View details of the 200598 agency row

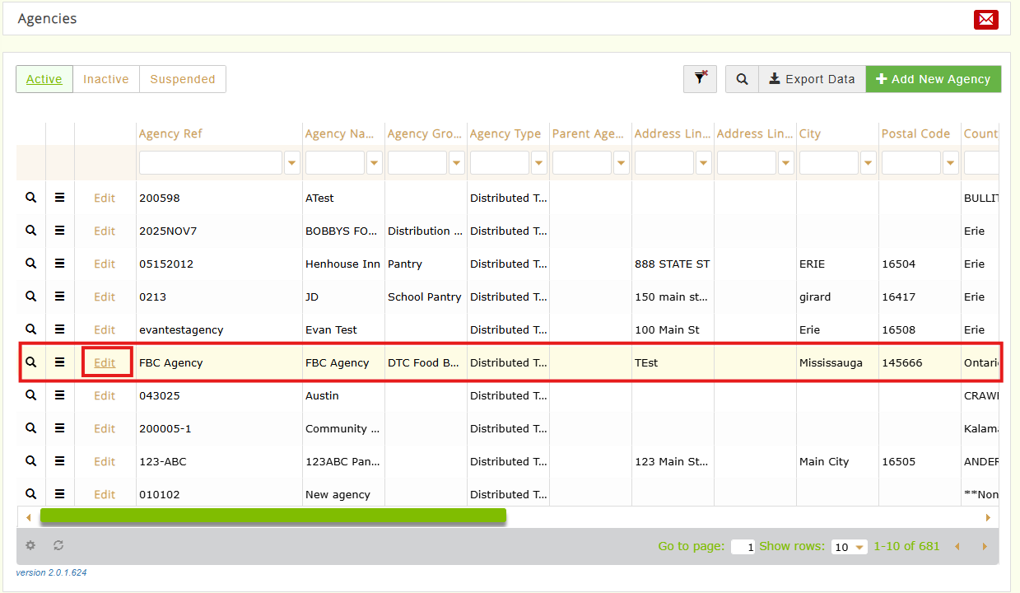[30, 198]
